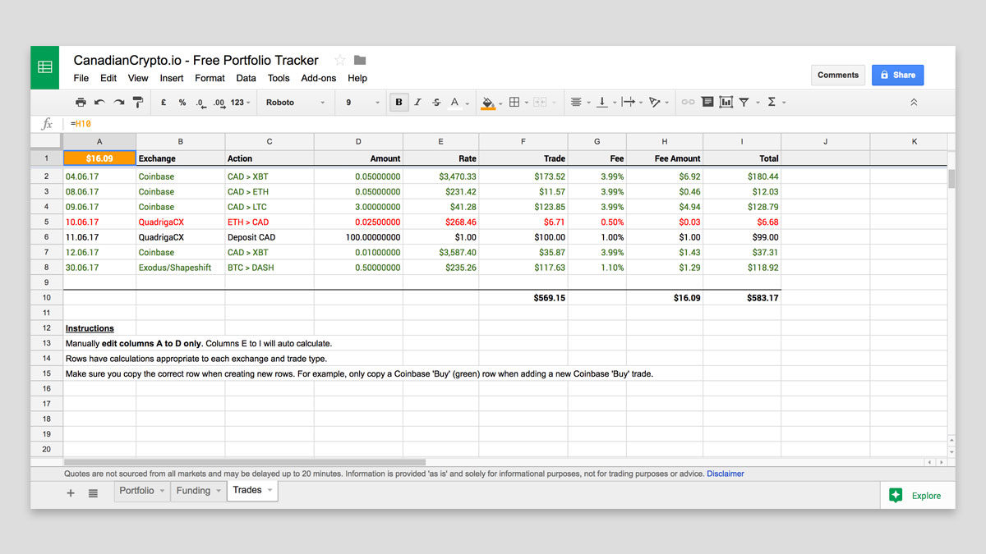Image resolution: width=986 pixels, height=554 pixels.
Task: Switch to the Portfolio sheet tab
Action: tap(136, 491)
